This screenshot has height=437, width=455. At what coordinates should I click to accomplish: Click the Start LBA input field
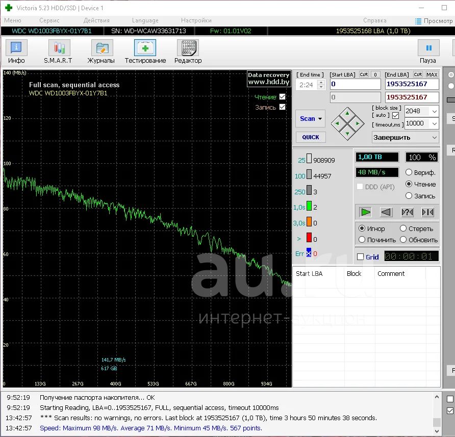[355, 84]
